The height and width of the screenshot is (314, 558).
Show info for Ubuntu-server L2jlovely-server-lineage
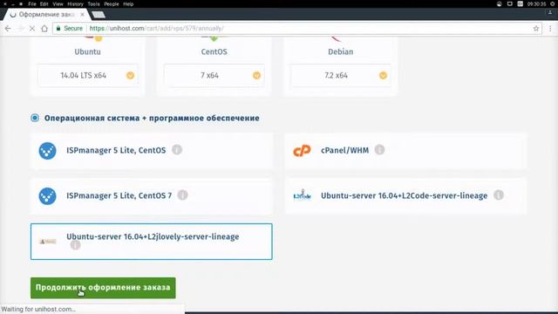[75, 245]
